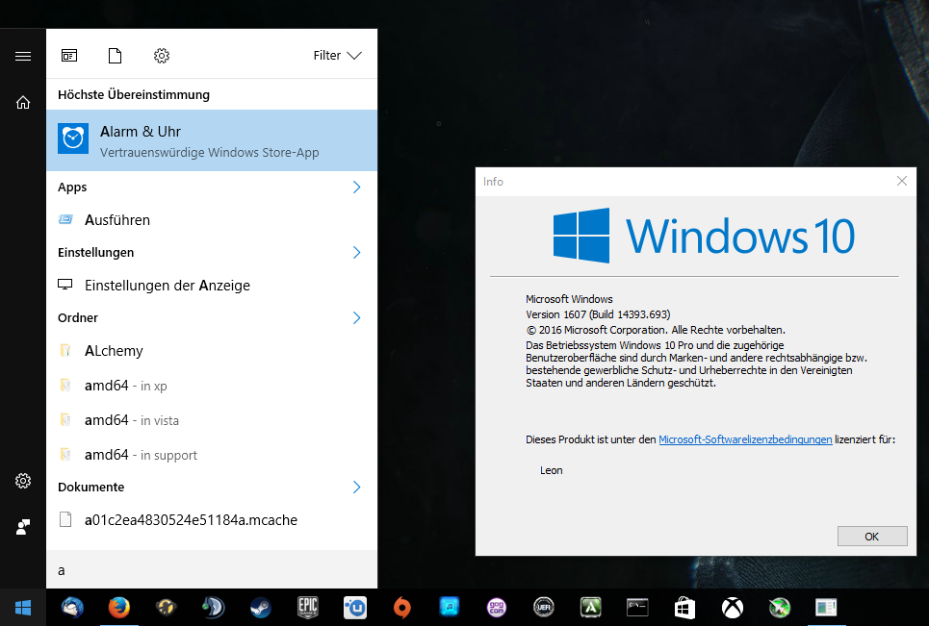Launch Origin from the taskbar
This screenshot has width=929, height=626.
402,608
